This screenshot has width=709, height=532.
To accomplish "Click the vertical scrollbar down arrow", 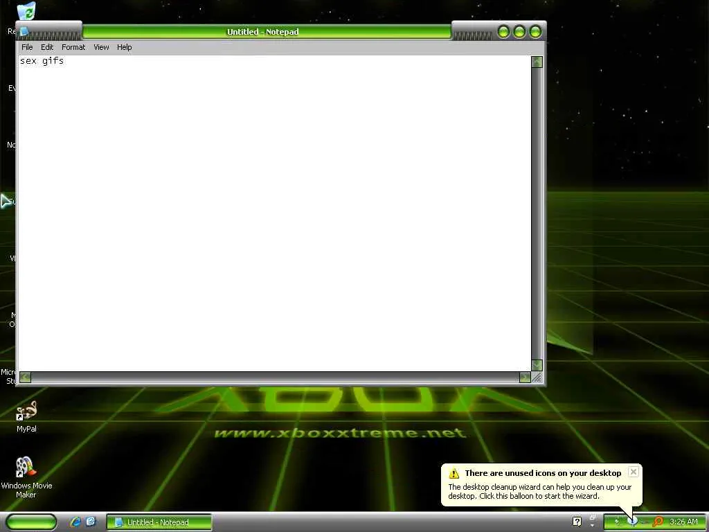I will click(537, 365).
